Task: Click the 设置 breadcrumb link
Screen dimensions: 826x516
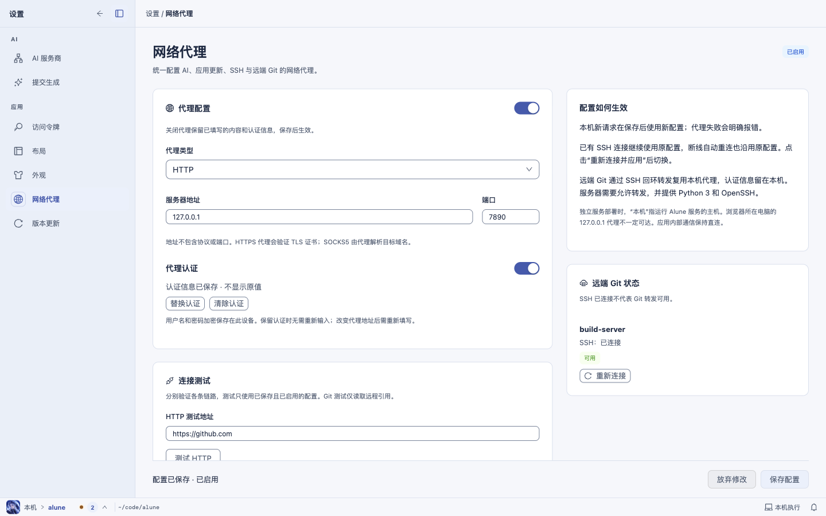Action: [153, 13]
